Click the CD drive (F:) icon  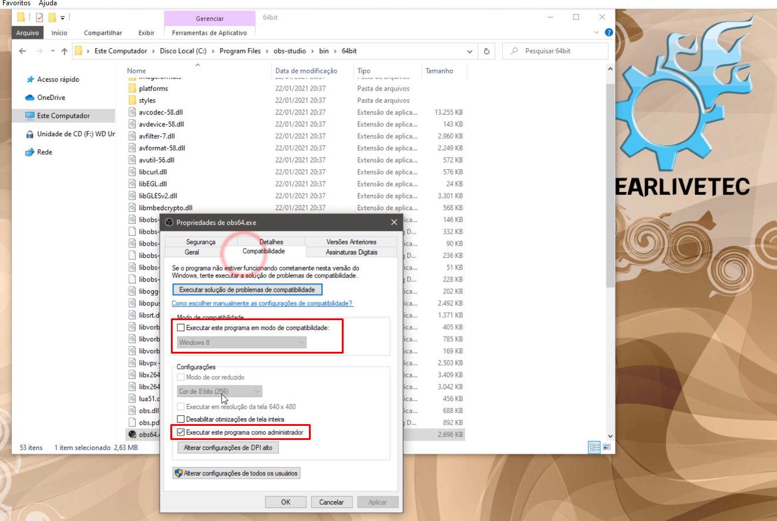30,134
